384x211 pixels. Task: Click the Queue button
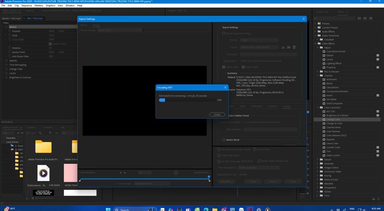[252, 181]
